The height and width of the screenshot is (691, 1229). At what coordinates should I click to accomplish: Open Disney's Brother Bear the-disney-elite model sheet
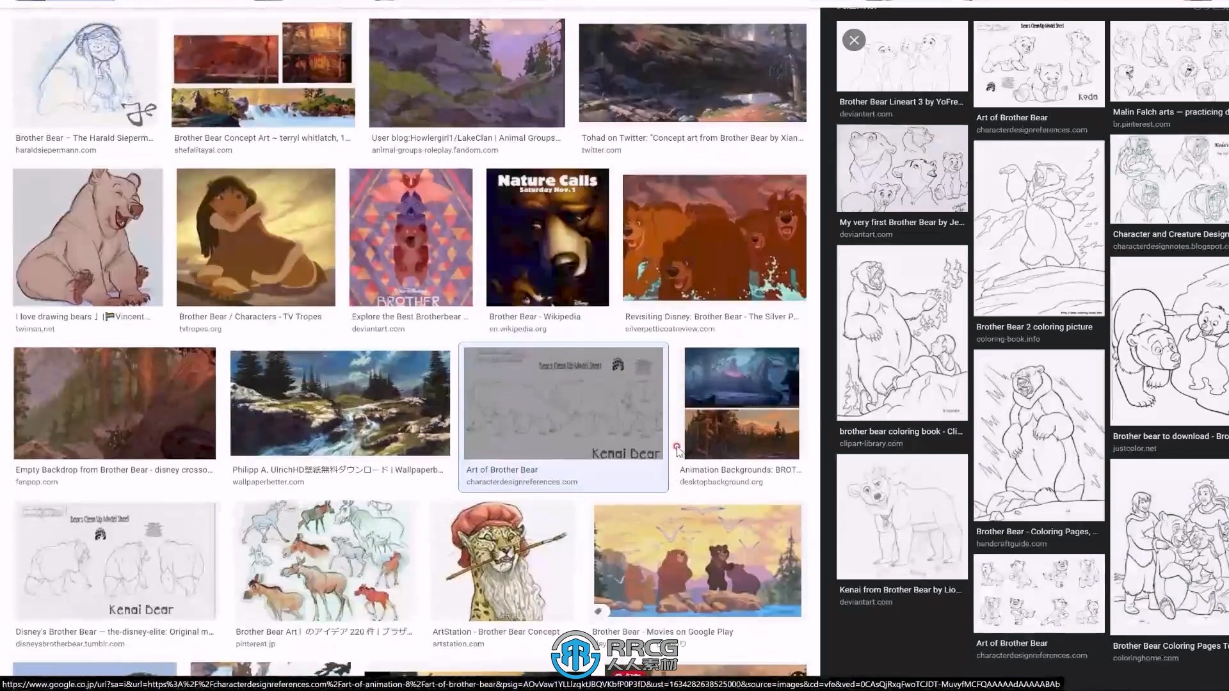point(115,561)
